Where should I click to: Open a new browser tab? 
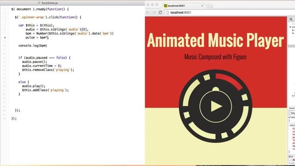tap(209, 6)
